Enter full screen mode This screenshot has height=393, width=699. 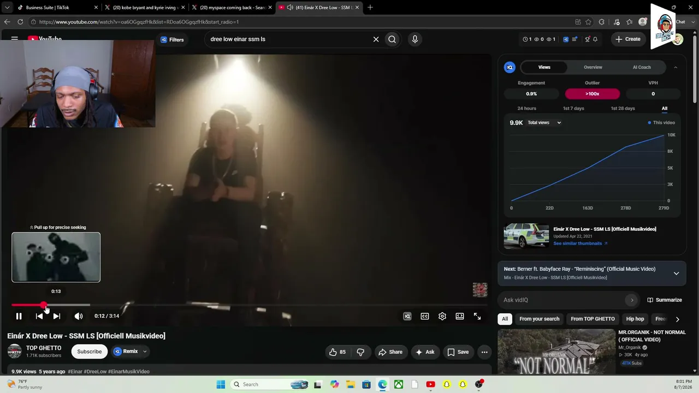[x=477, y=316]
